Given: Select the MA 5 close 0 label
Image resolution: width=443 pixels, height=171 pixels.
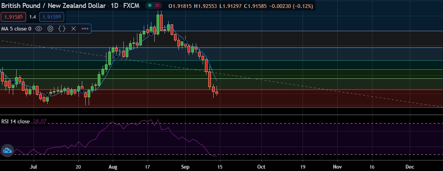Looking at the screenshot, I should click(16, 29).
